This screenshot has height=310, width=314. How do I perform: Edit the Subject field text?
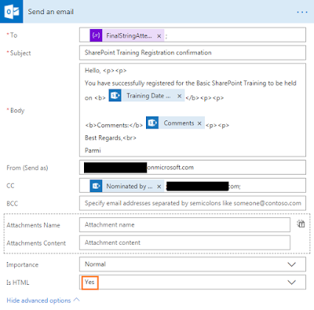[x=192, y=53]
